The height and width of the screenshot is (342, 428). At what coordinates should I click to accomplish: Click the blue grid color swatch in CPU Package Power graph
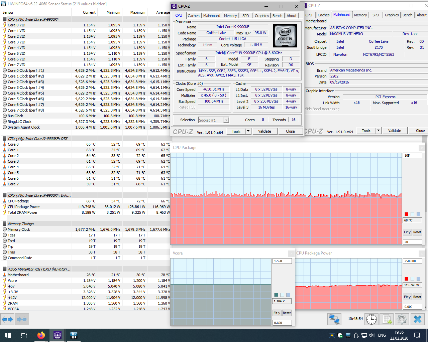click(x=418, y=279)
